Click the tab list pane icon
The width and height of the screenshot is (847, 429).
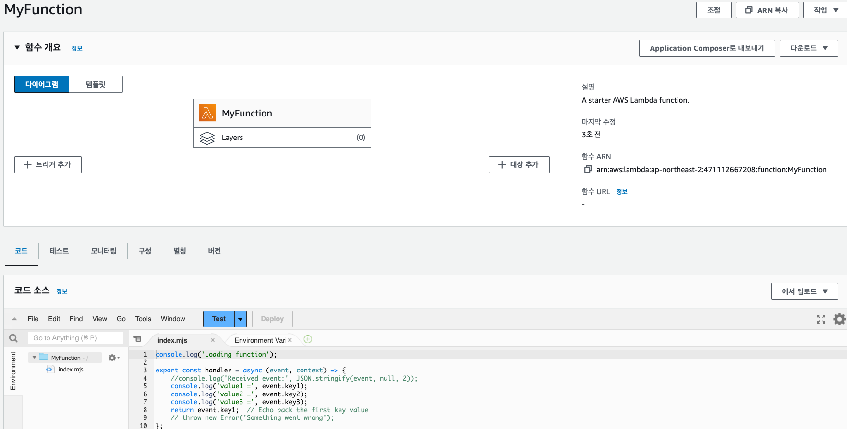pos(138,339)
